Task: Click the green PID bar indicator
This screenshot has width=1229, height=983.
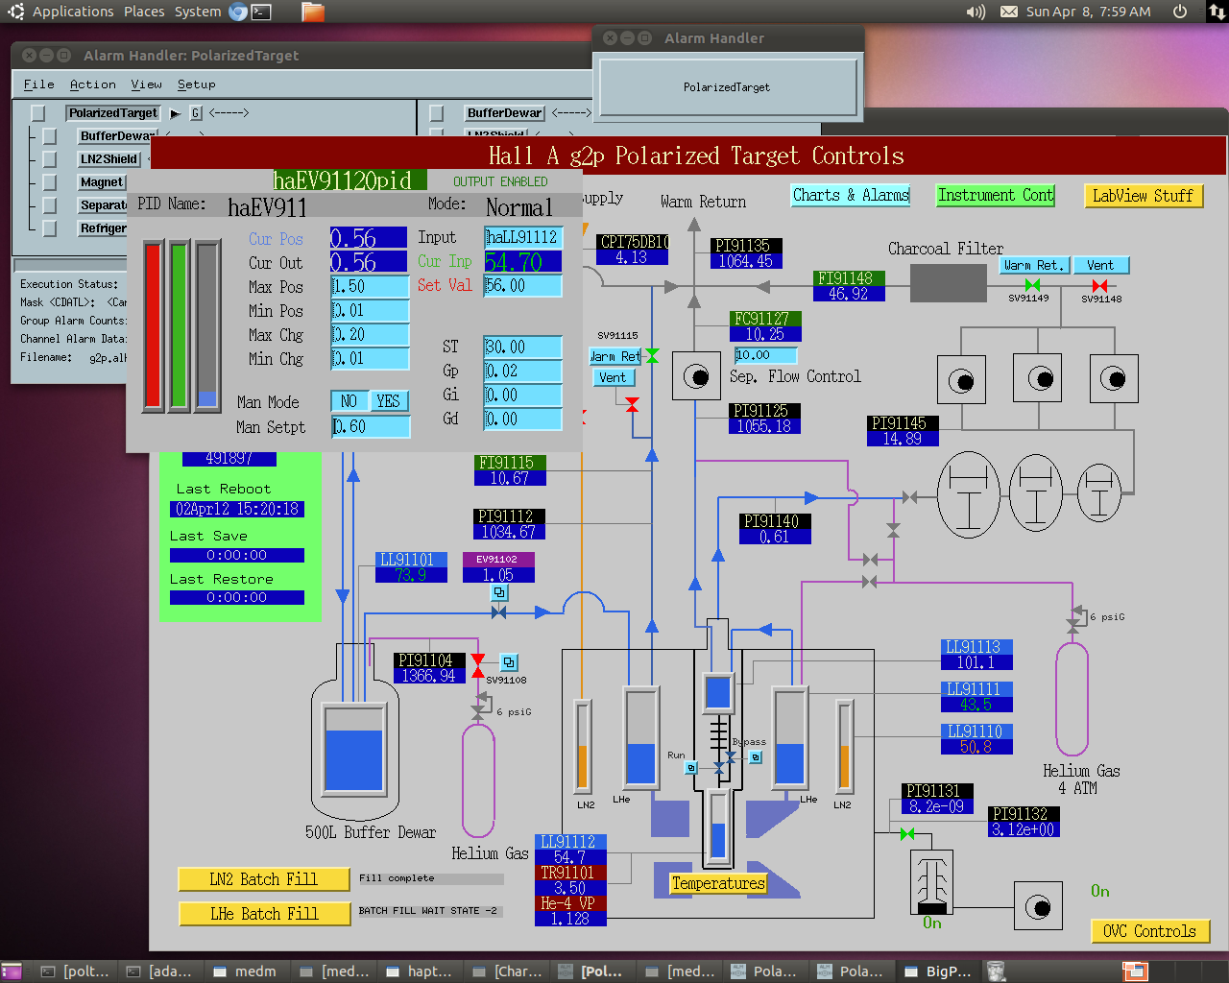Action: (x=179, y=326)
